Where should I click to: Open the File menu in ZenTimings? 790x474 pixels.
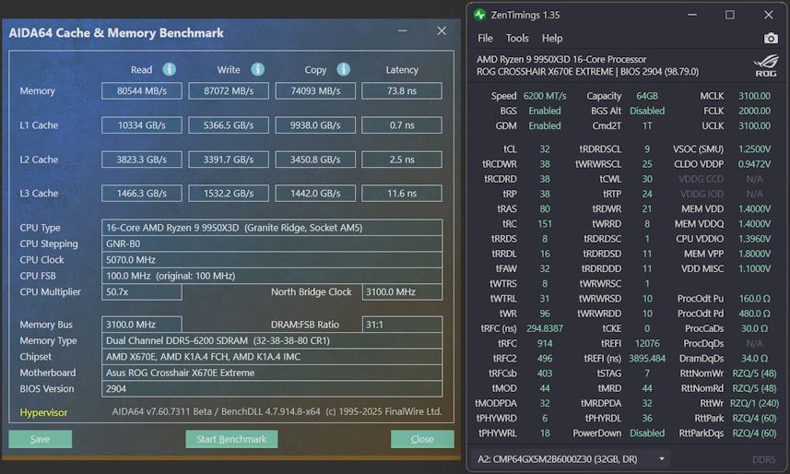(485, 39)
